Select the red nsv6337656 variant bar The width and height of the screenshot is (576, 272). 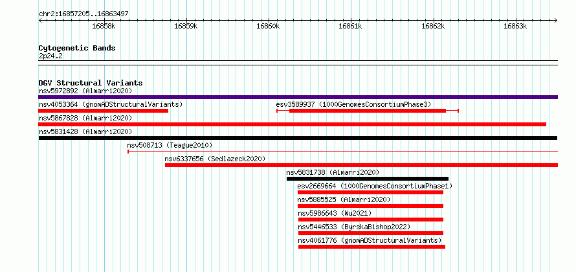362,165
